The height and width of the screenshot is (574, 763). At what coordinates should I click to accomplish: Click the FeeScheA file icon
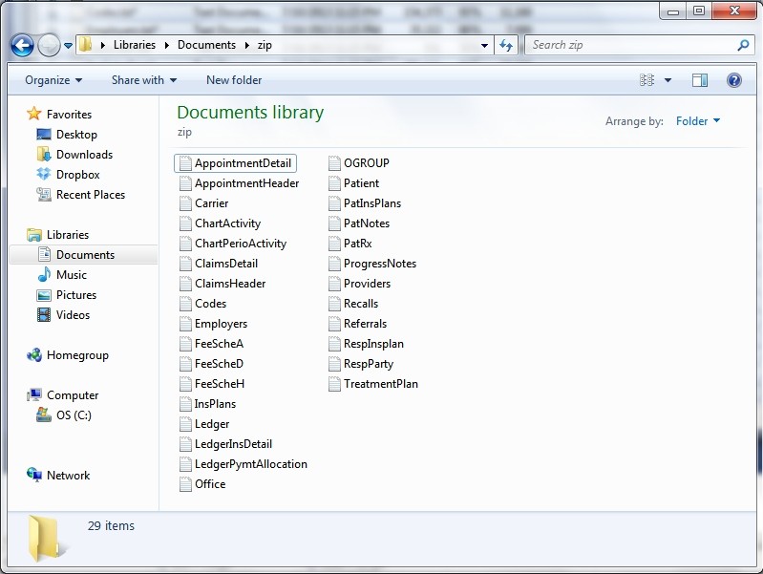tap(185, 344)
